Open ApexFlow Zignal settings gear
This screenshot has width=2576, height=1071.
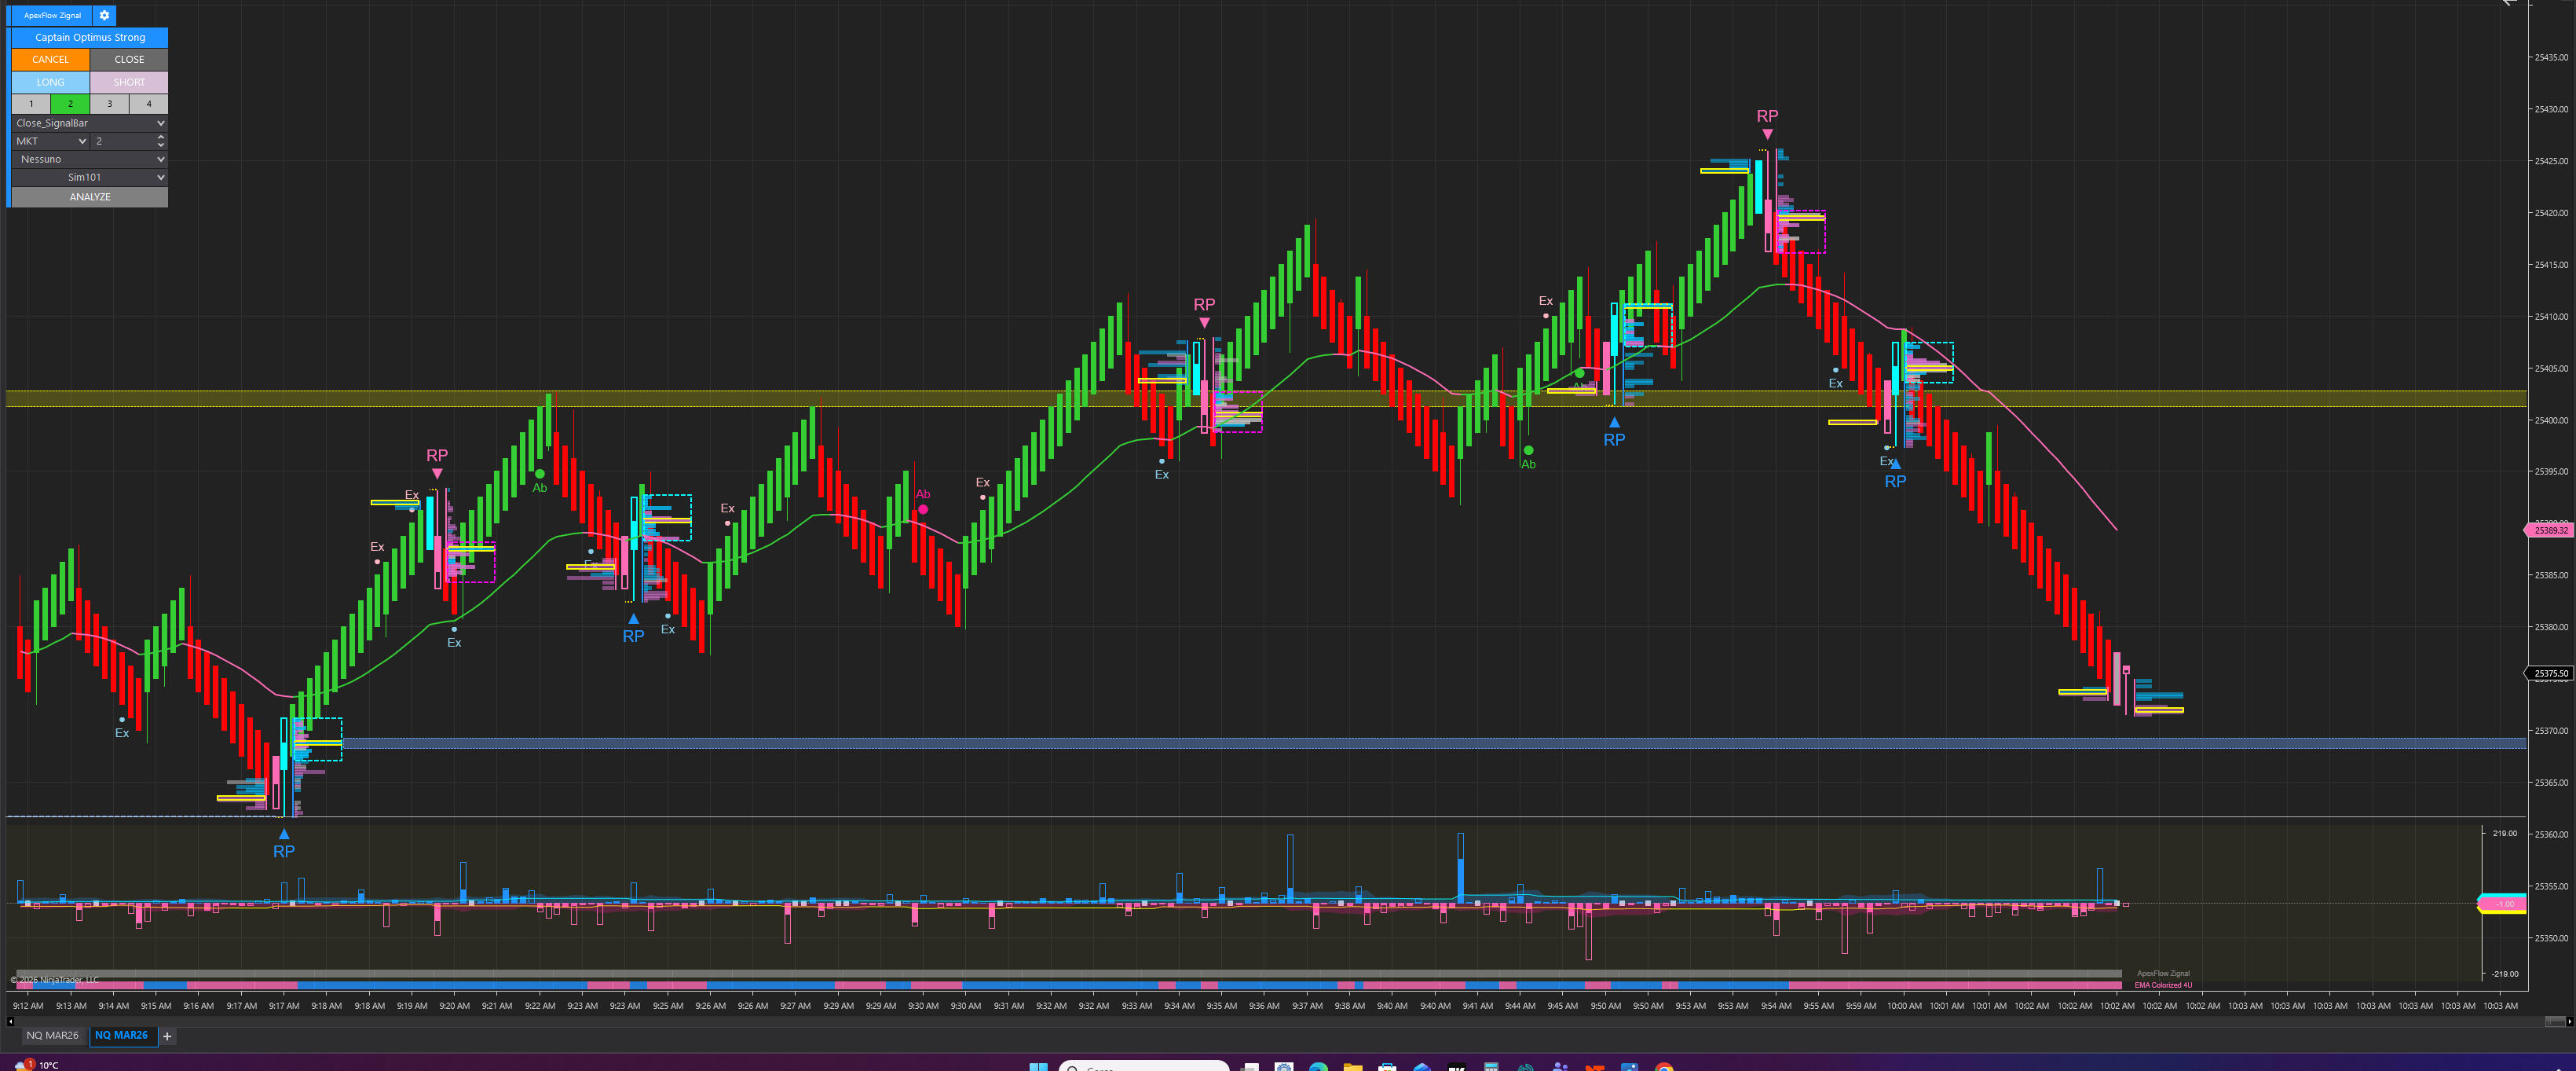click(x=104, y=15)
